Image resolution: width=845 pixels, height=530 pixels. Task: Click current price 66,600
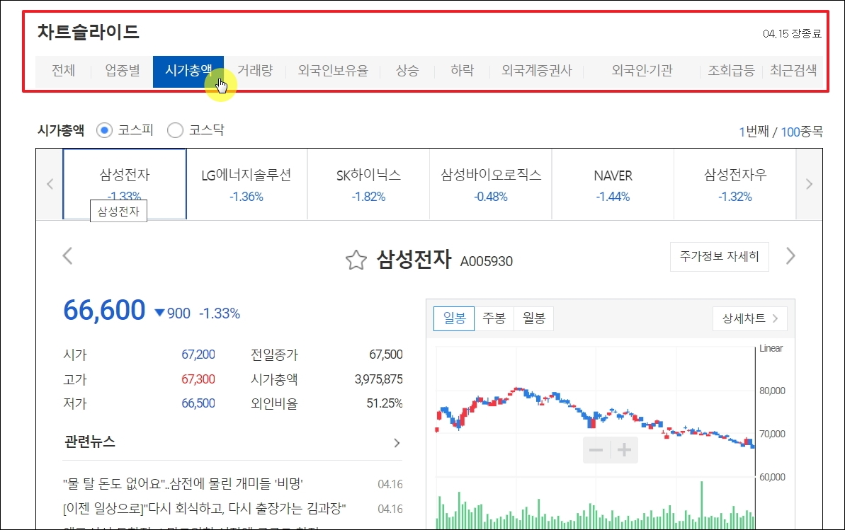[x=104, y=310]
